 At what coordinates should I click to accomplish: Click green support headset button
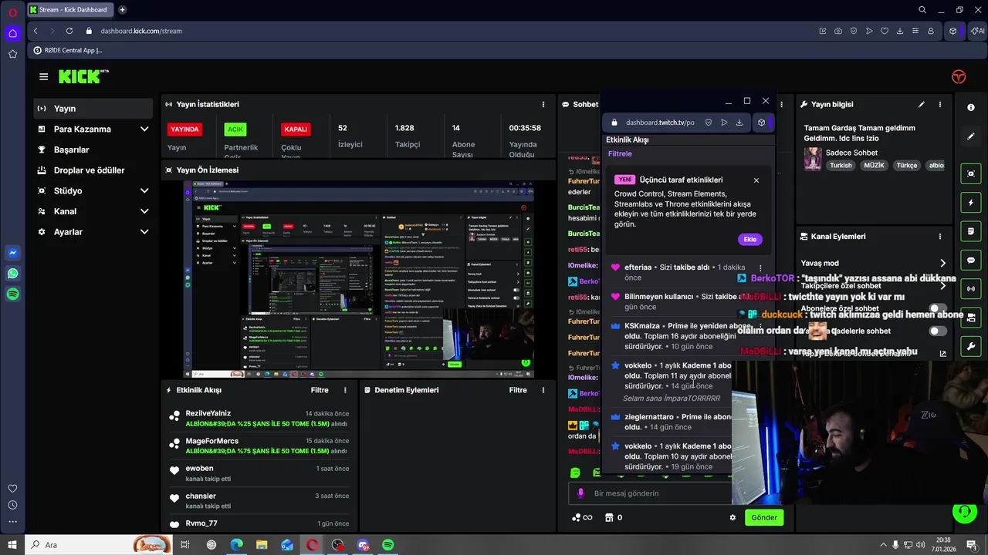[x=964, y=510]
